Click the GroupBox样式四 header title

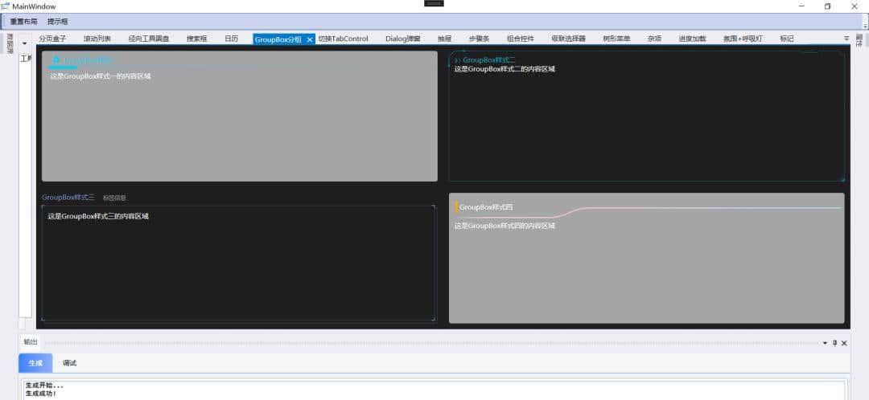pyautogui.click(x=486, y=207)
